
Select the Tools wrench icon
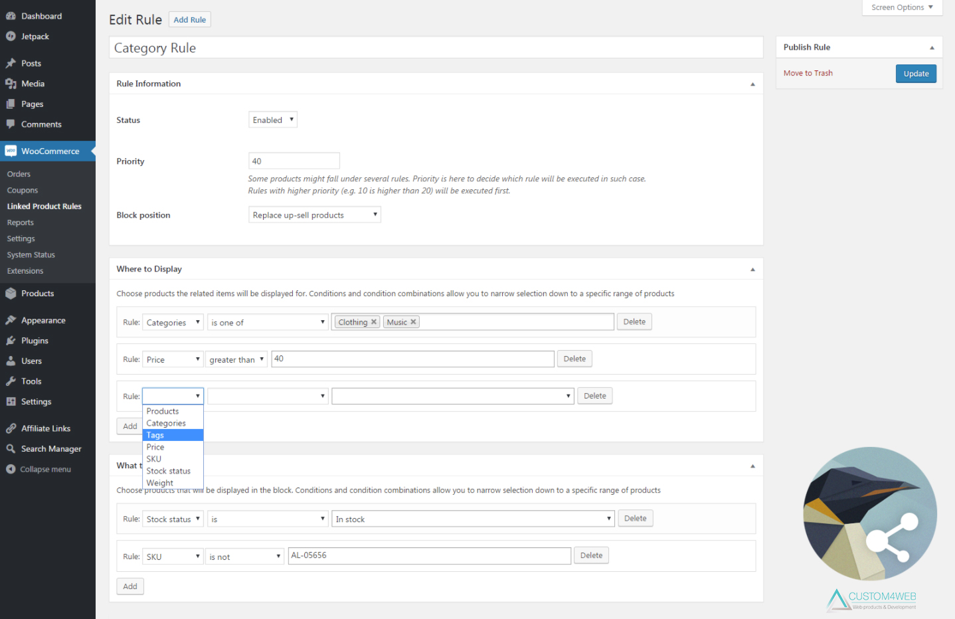click(x=11, y=381)
